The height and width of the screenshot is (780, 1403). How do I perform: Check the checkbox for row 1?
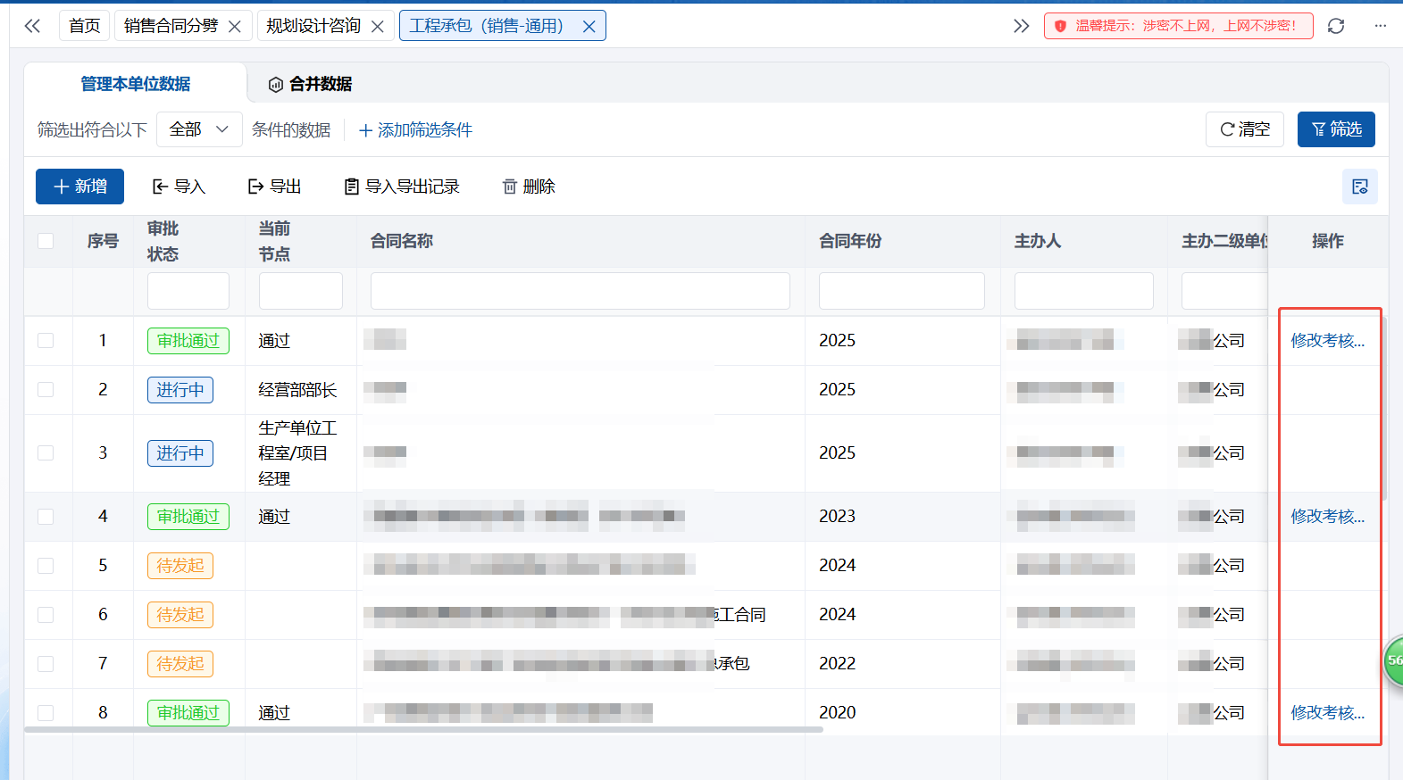(x=46, y=341)
